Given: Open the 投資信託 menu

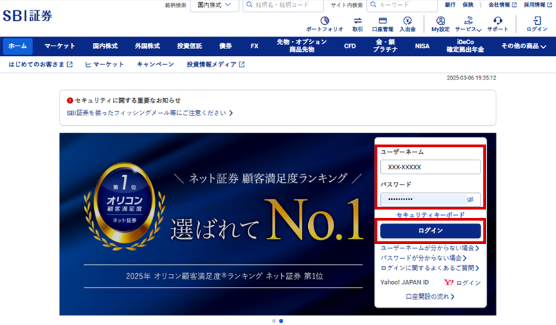Looking at the screenshot, I should pyautogui.click(x=189, y=46).
